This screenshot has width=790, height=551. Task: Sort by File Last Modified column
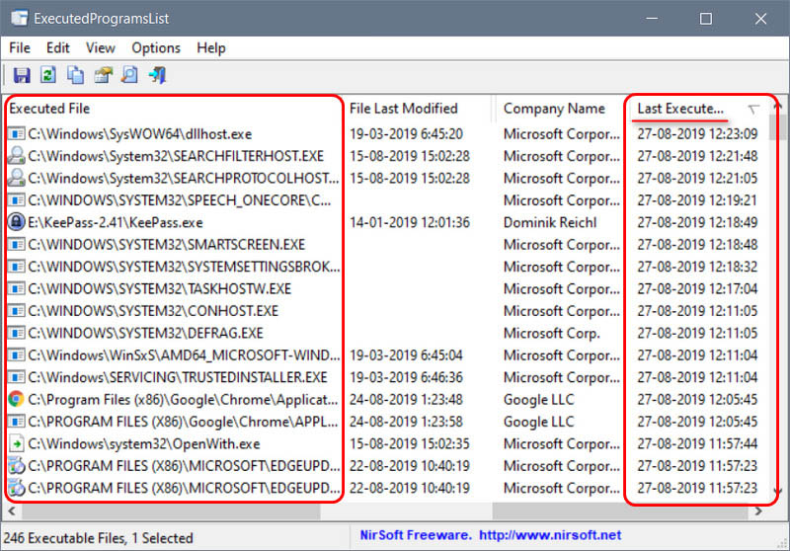418,109
